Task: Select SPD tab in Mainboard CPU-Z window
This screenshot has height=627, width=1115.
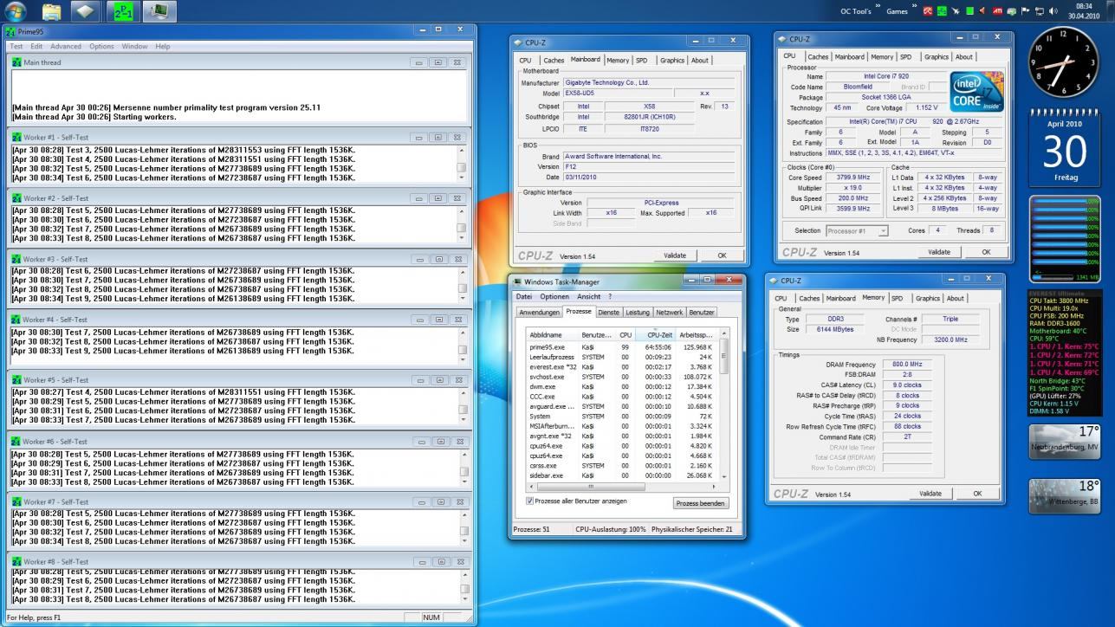Action: point(641,61)
